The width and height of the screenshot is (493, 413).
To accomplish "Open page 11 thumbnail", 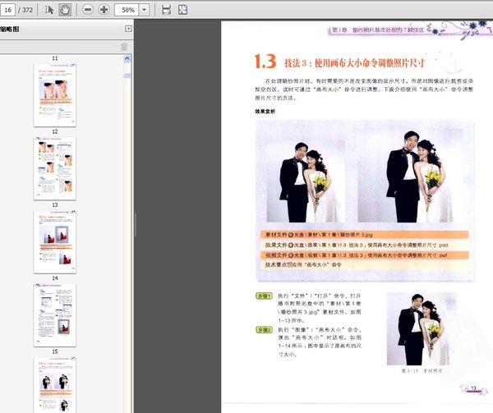I will (x=55, y=95).
